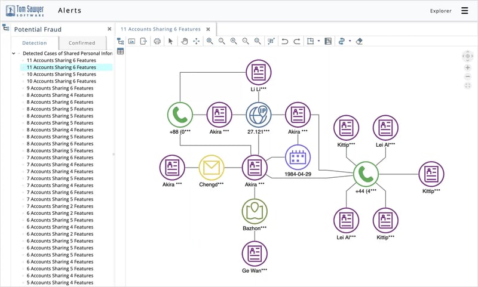The image size is (478, 287).
Task: Click the save-as-image toolbar icon
Action: 131,41
